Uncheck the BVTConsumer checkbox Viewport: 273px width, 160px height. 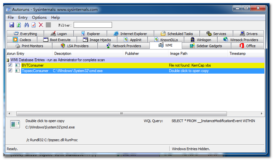10,65
